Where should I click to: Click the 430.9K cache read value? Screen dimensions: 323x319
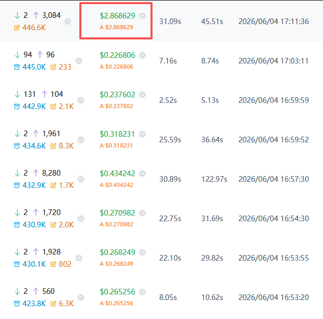click(x=34, y=225)
